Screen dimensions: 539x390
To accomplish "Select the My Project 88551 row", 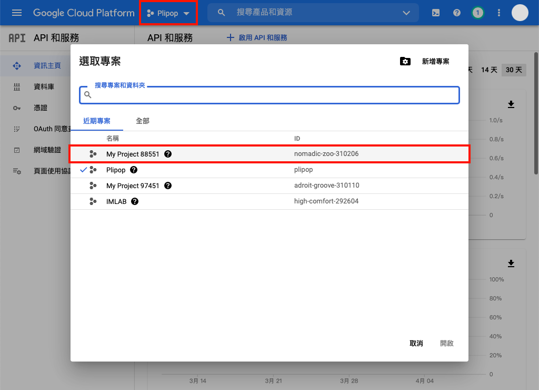I will [x=269, y=154].
